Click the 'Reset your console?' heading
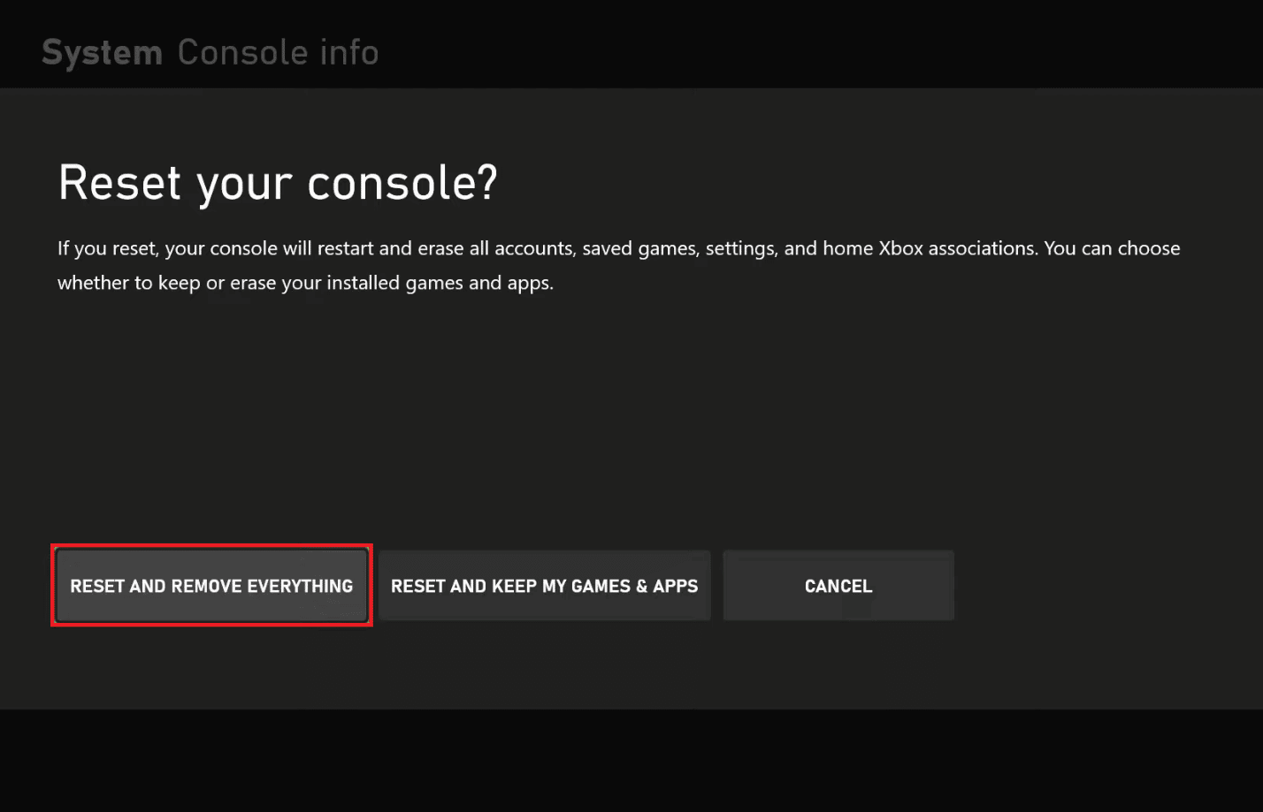 click(x=278, y=182)
